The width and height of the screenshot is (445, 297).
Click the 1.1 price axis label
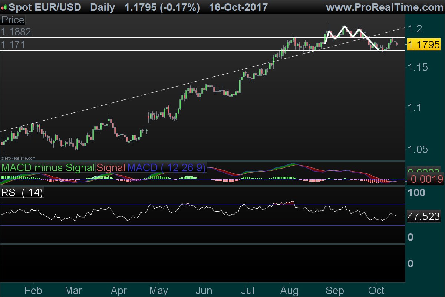[x=415, y=108]
